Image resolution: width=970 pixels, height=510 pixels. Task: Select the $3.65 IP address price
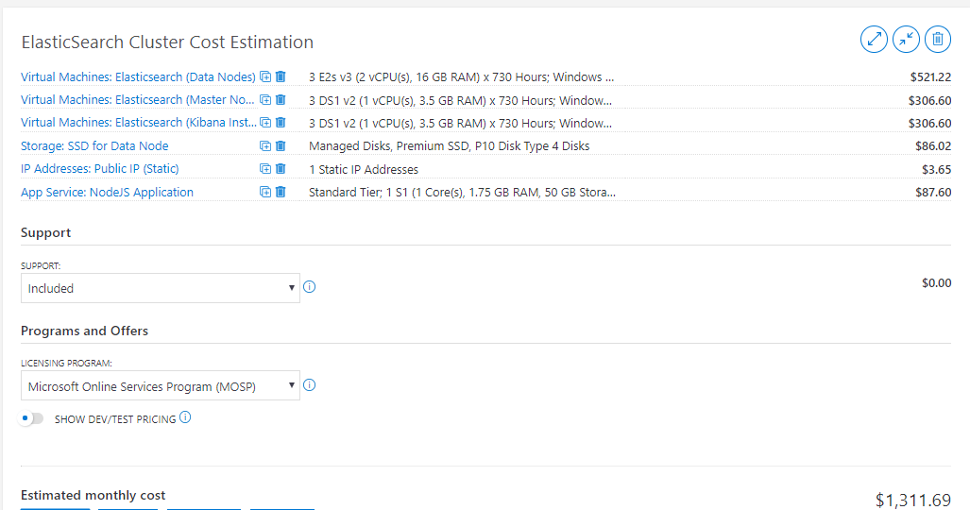click(937, 169)
